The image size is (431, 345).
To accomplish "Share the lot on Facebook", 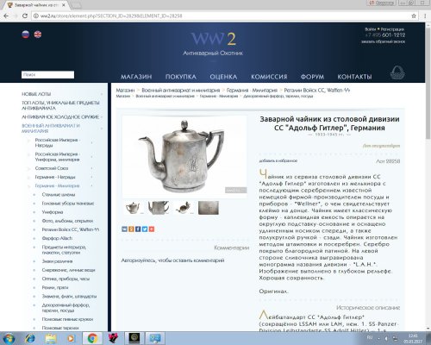I will point(138,229).
